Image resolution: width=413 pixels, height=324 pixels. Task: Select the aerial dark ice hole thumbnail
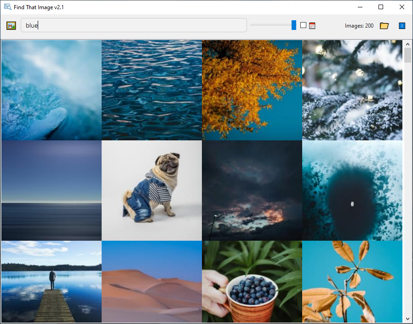coord(352,191)
